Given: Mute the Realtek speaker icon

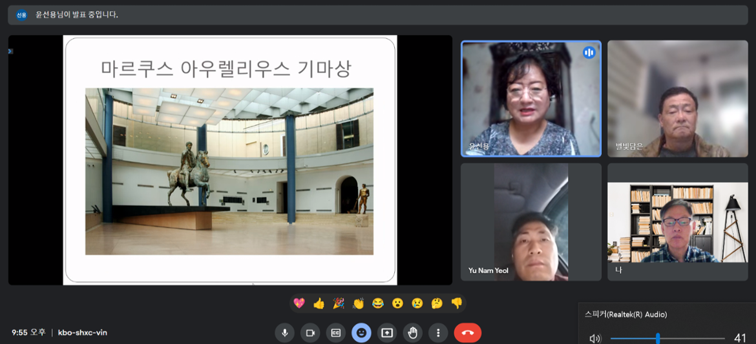Looking at the screenshot, I should pos(594,338).
